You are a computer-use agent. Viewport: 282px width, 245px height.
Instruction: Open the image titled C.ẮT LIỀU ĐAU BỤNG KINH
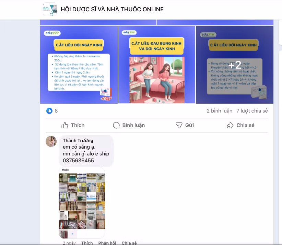tap(156, 65)
